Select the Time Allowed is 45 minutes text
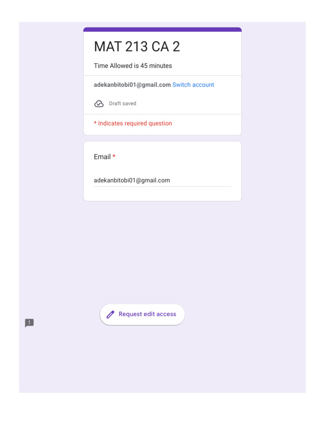This screenshot has width=325, height=434. (x=133, y=66)
